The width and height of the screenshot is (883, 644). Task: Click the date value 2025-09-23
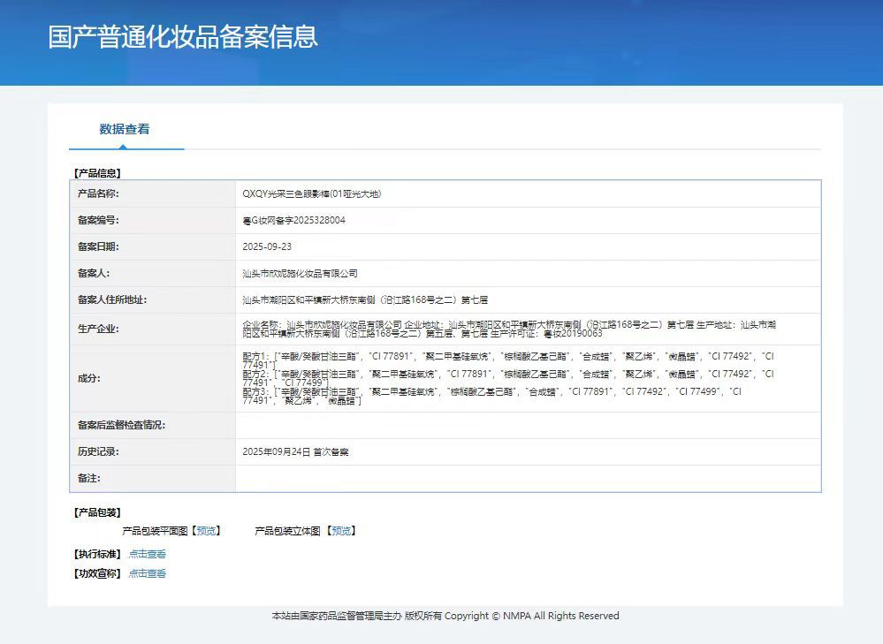267,246
